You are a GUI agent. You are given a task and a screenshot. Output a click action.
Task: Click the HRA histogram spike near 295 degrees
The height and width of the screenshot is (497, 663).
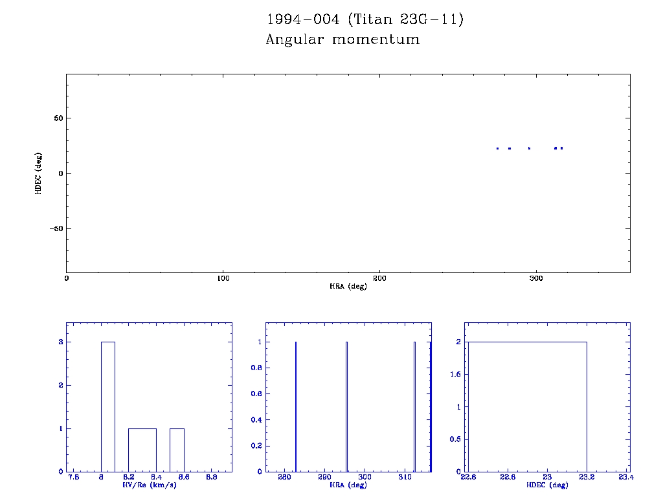tap(346, 406)
